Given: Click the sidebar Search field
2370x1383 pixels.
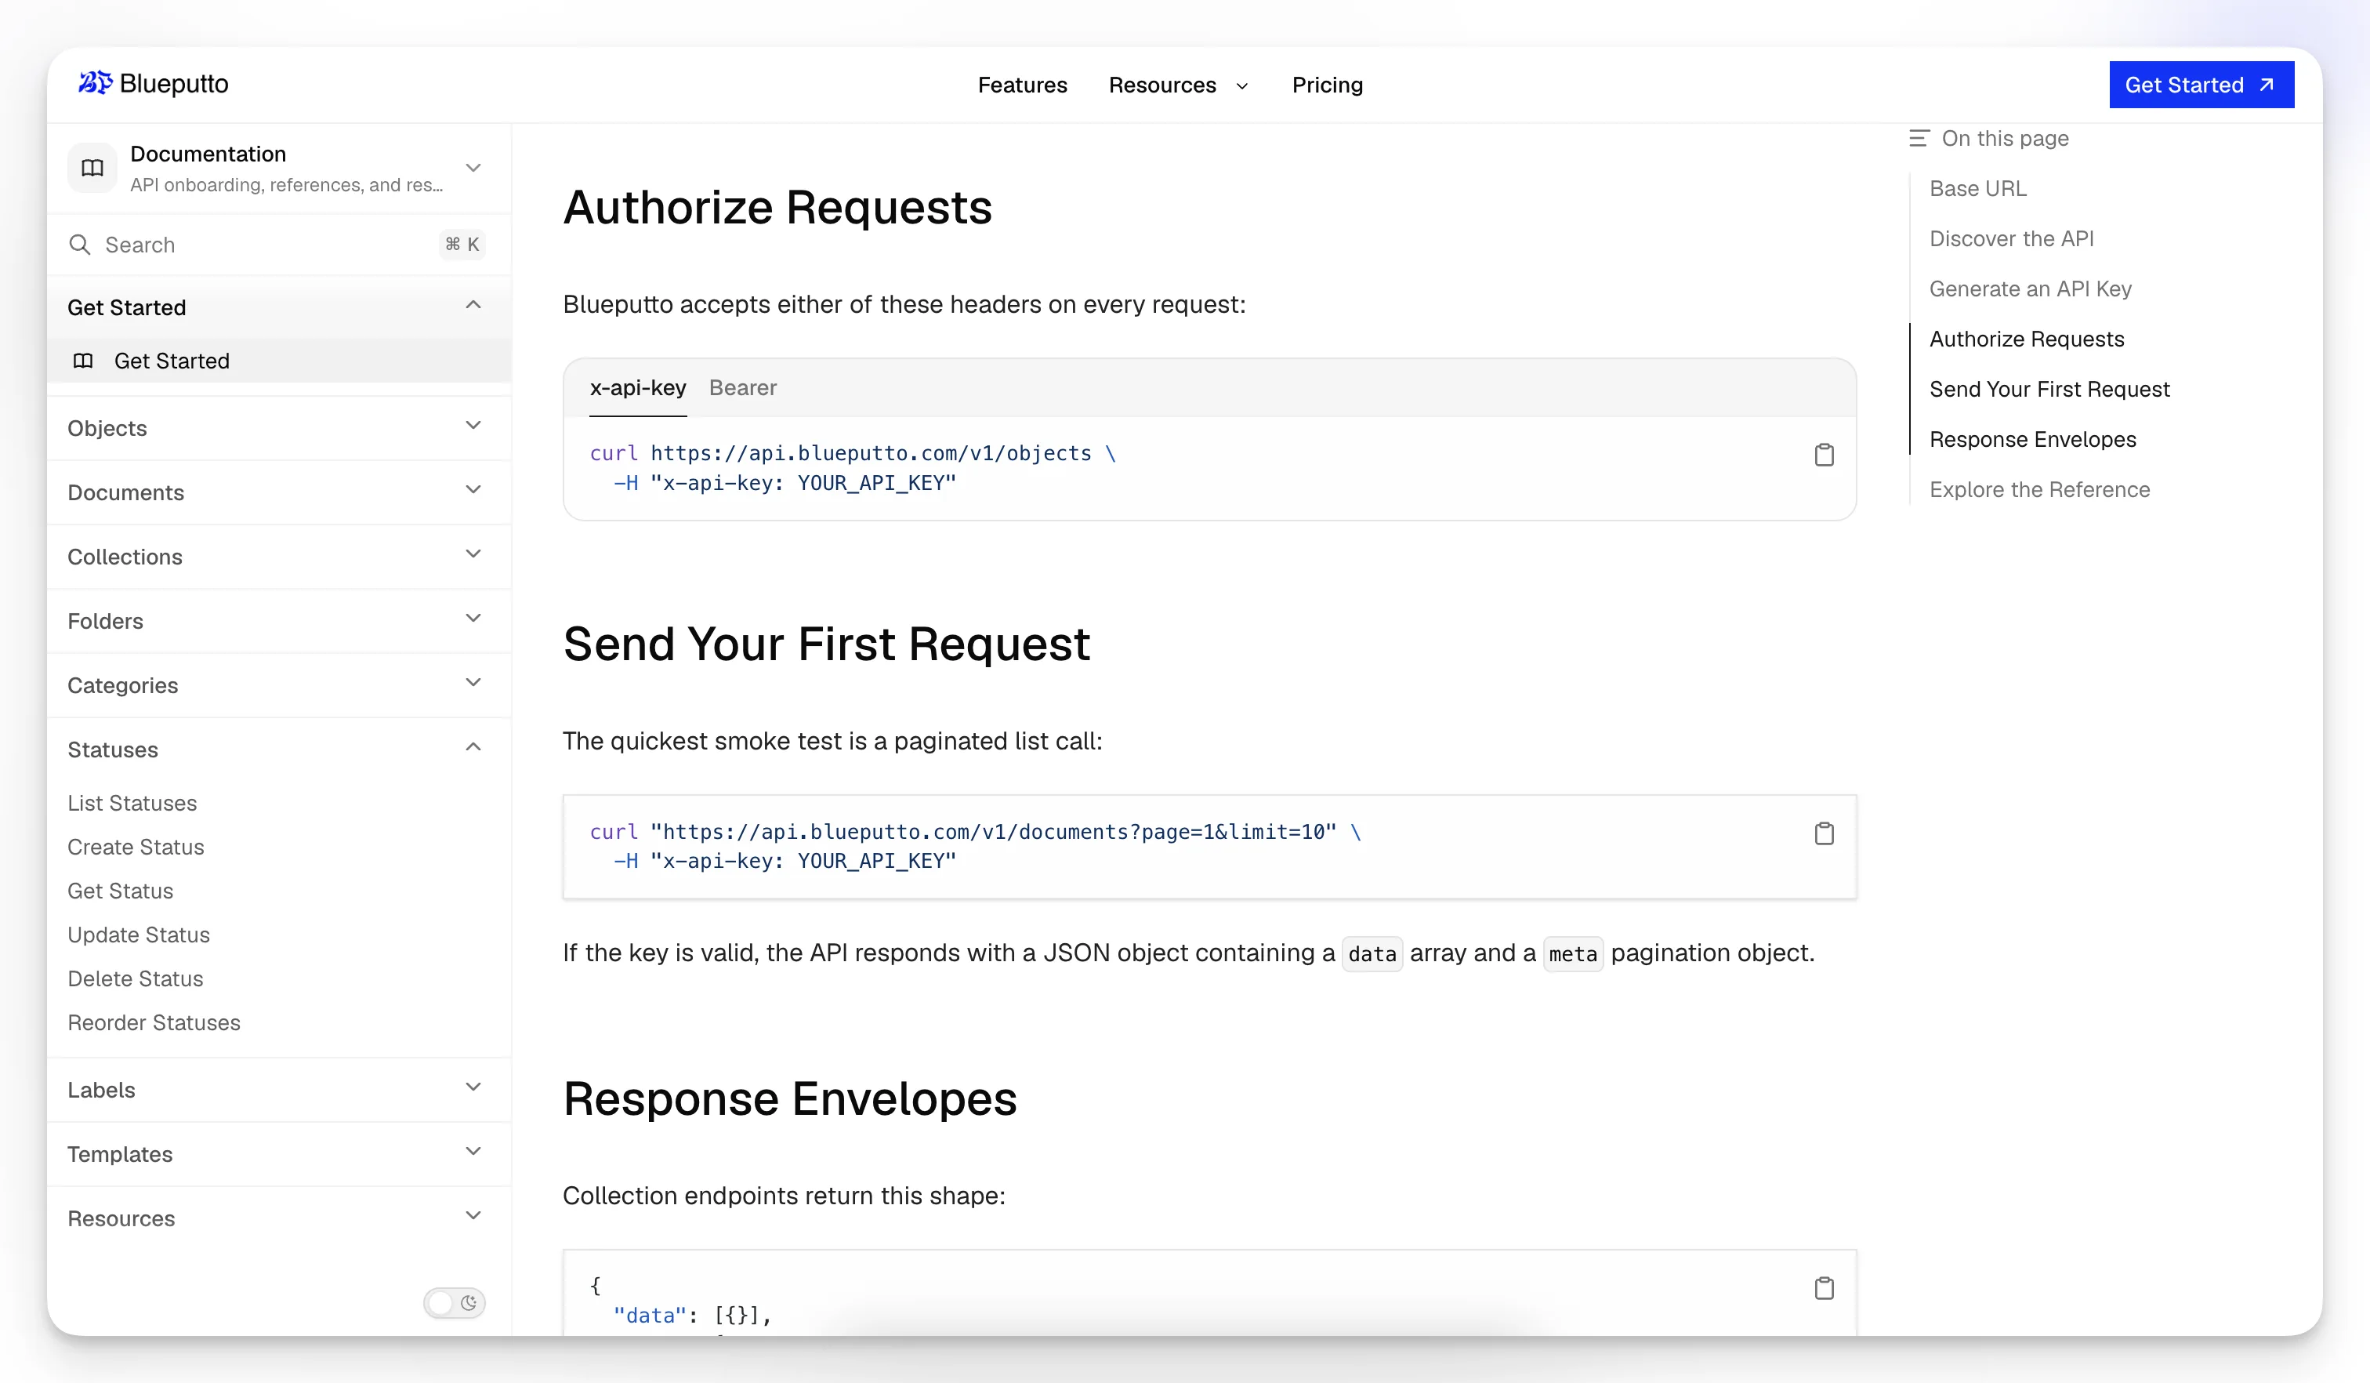Looking at the screenshot, I should (x=278, y=245).
